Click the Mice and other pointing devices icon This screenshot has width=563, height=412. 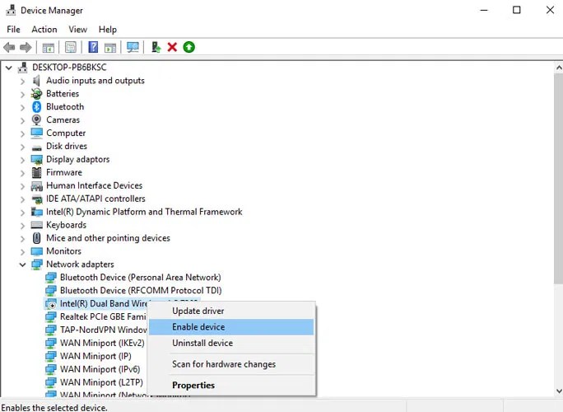[36, 238]
